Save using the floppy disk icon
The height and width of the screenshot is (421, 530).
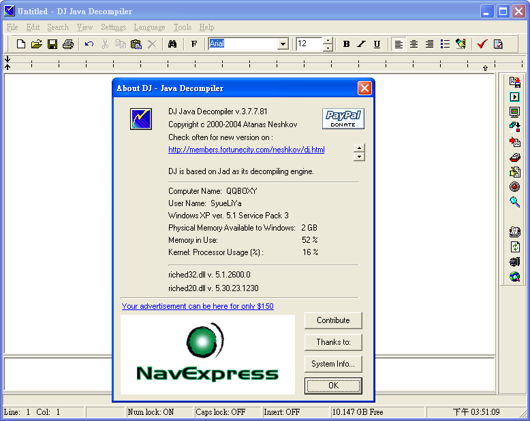tap(52, 44)
